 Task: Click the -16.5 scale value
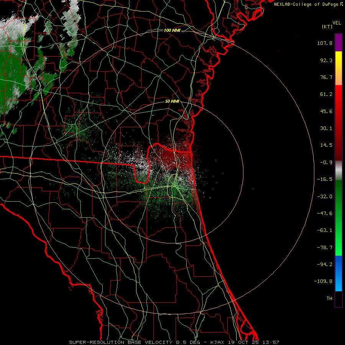pos(325,179)
